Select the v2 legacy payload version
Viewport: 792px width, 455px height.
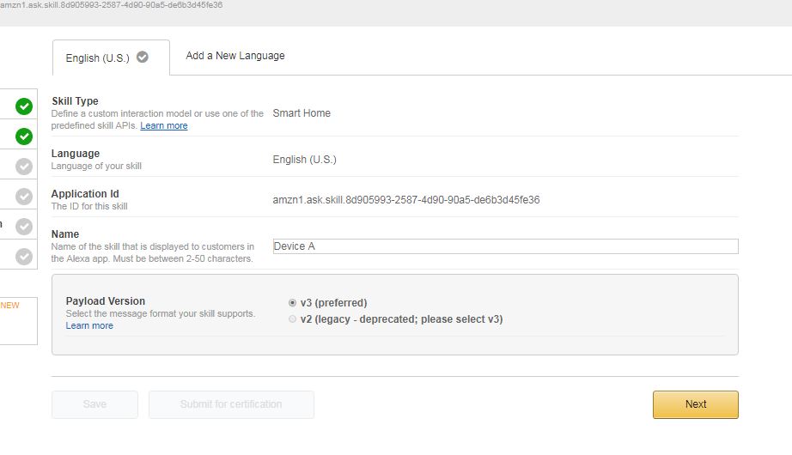tap(292, 319)
